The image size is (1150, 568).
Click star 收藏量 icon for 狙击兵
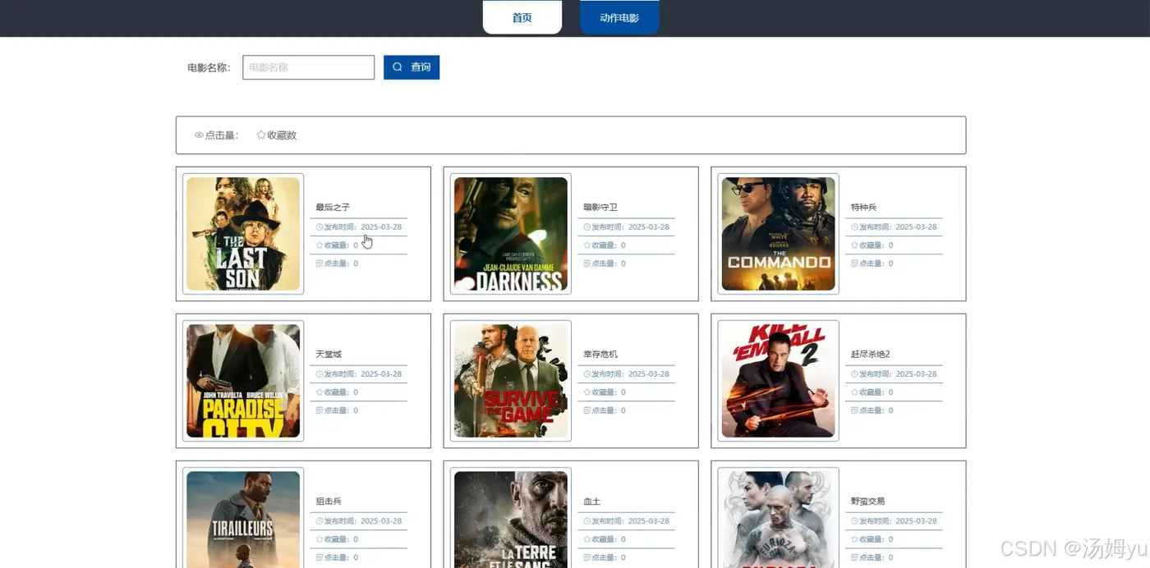pyautogui.click(x=320, y=539)
